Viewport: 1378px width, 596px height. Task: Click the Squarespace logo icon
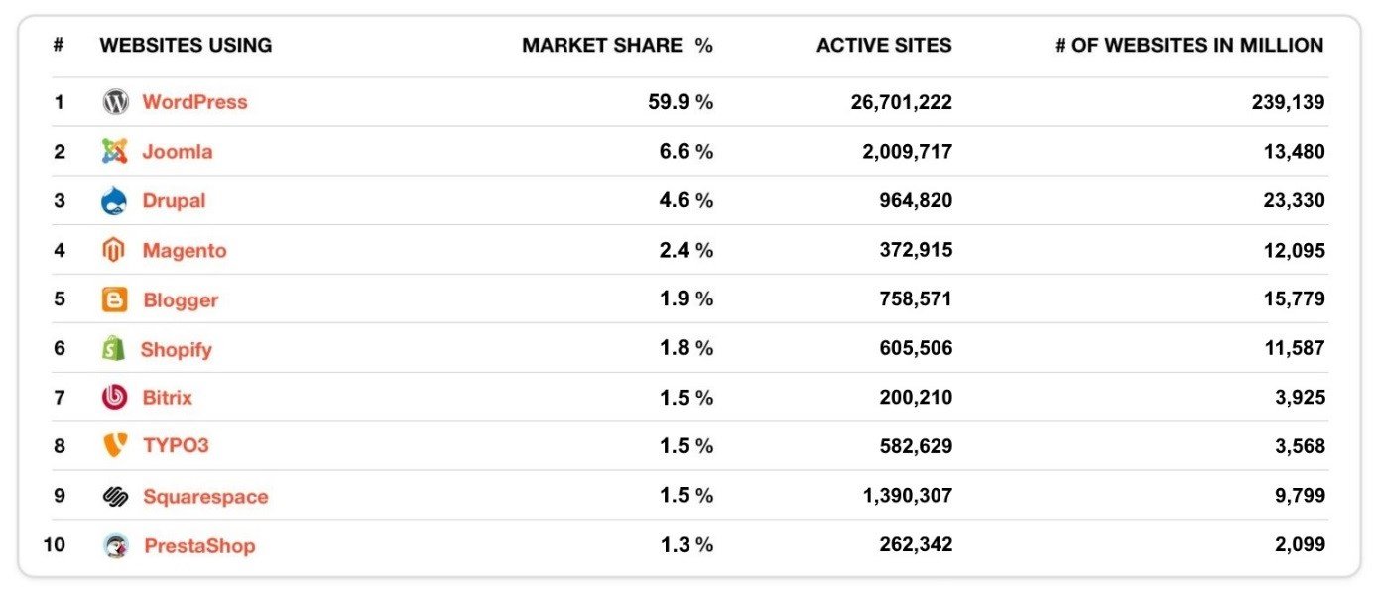[x=115, y=497]
